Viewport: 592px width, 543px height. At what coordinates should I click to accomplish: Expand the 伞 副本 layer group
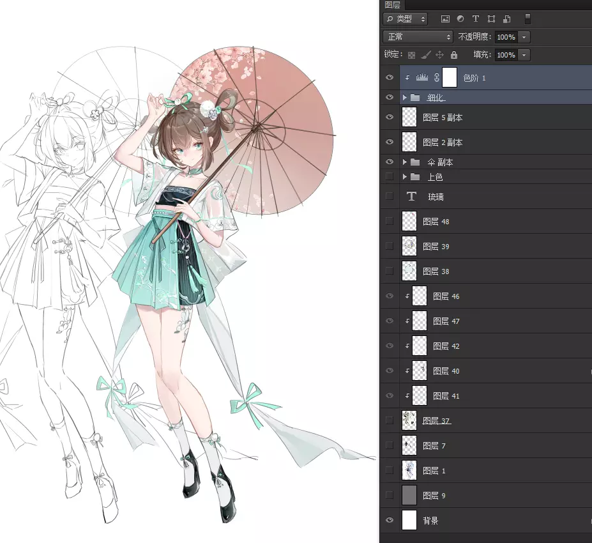(404, 162)
